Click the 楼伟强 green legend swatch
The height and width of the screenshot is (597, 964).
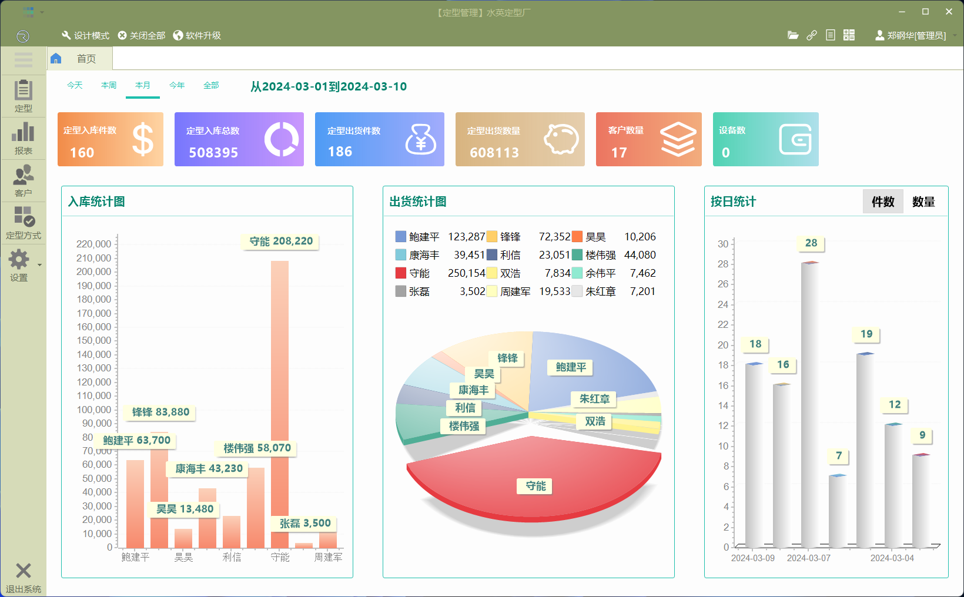pos(577,254)
